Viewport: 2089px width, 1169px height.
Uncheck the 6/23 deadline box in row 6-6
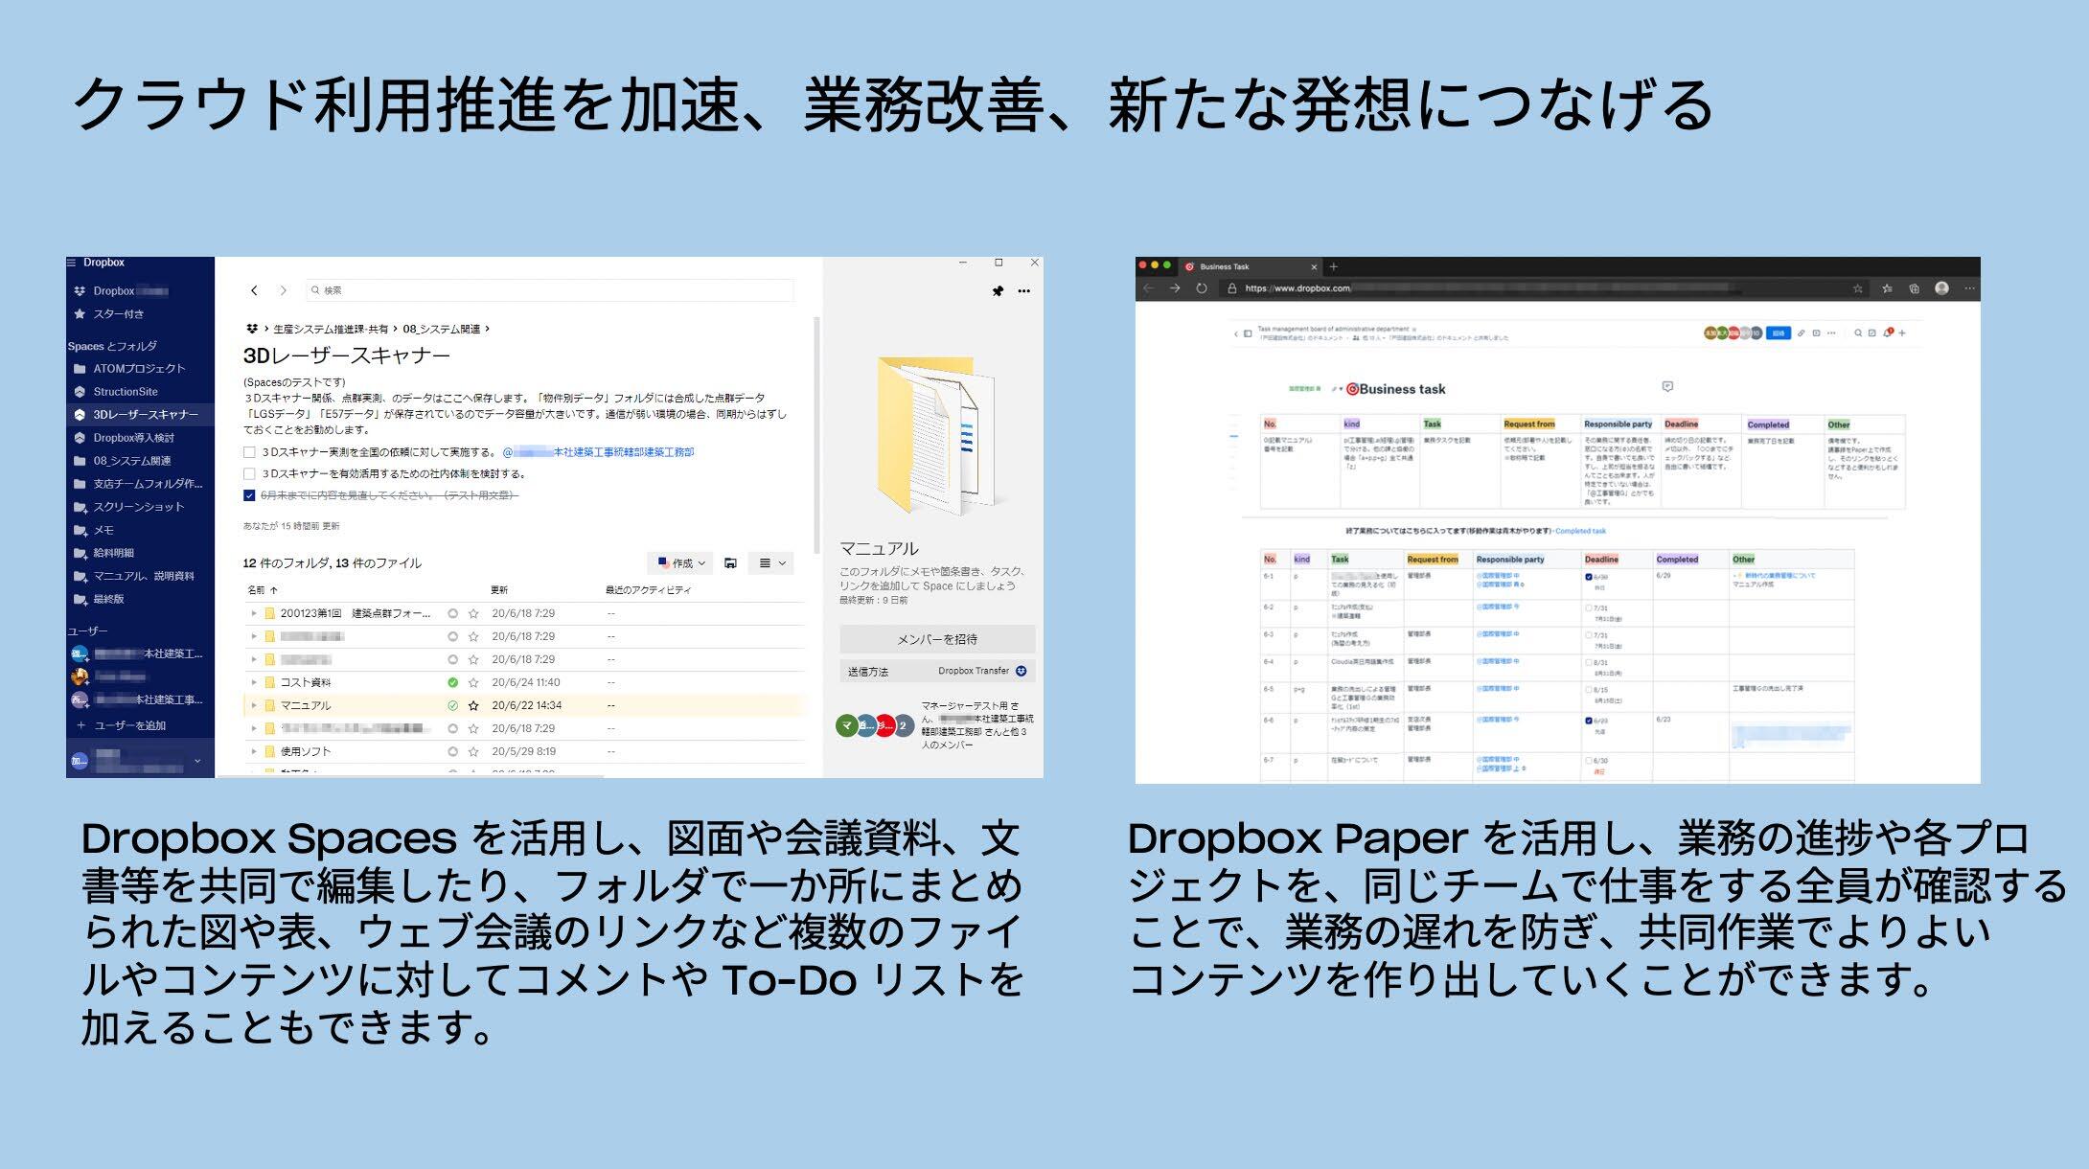[1589, 721]
